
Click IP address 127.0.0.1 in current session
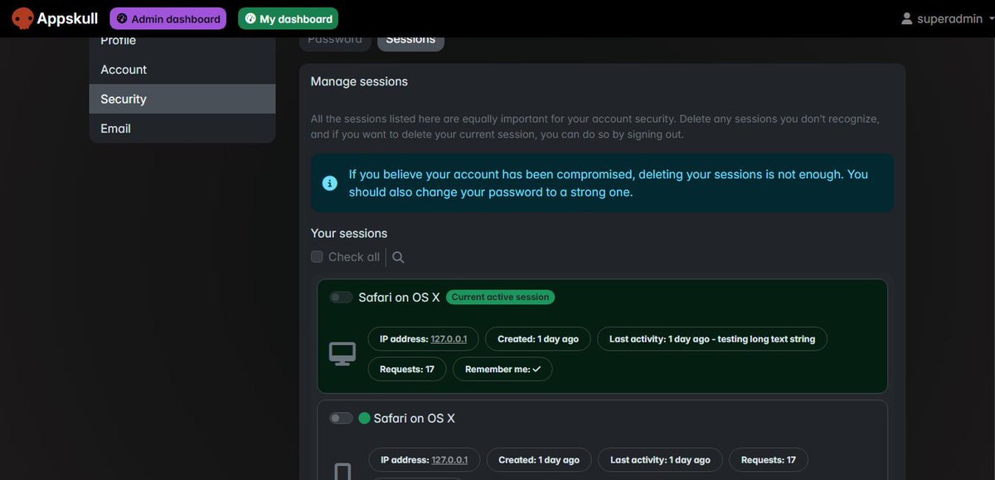[x=449, y=339]
